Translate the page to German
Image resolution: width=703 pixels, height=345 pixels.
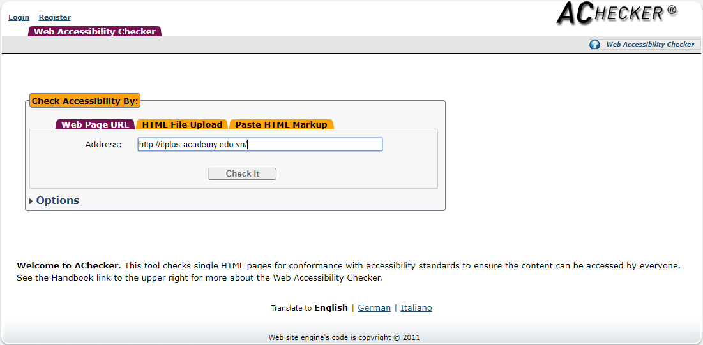pyautogui.click(x=374, y=308)
